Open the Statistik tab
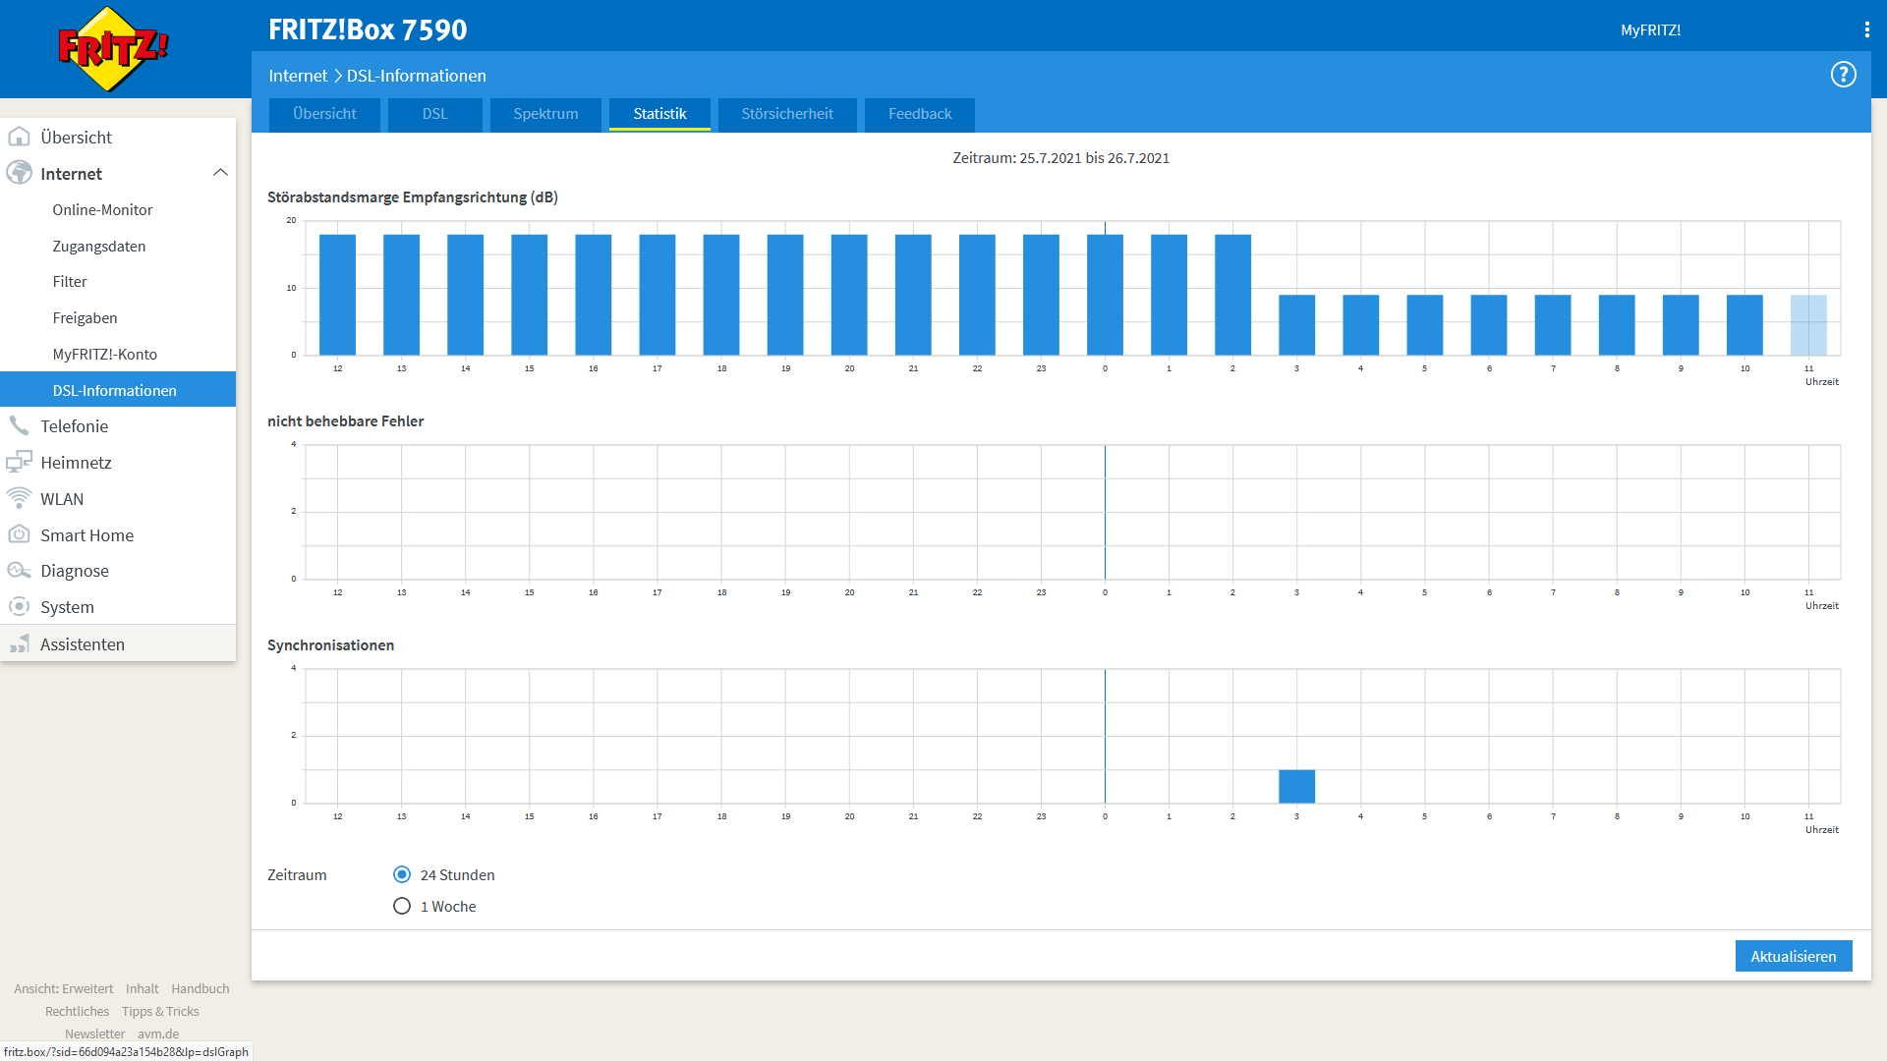 pyautogui.click(x=659, y=114)
